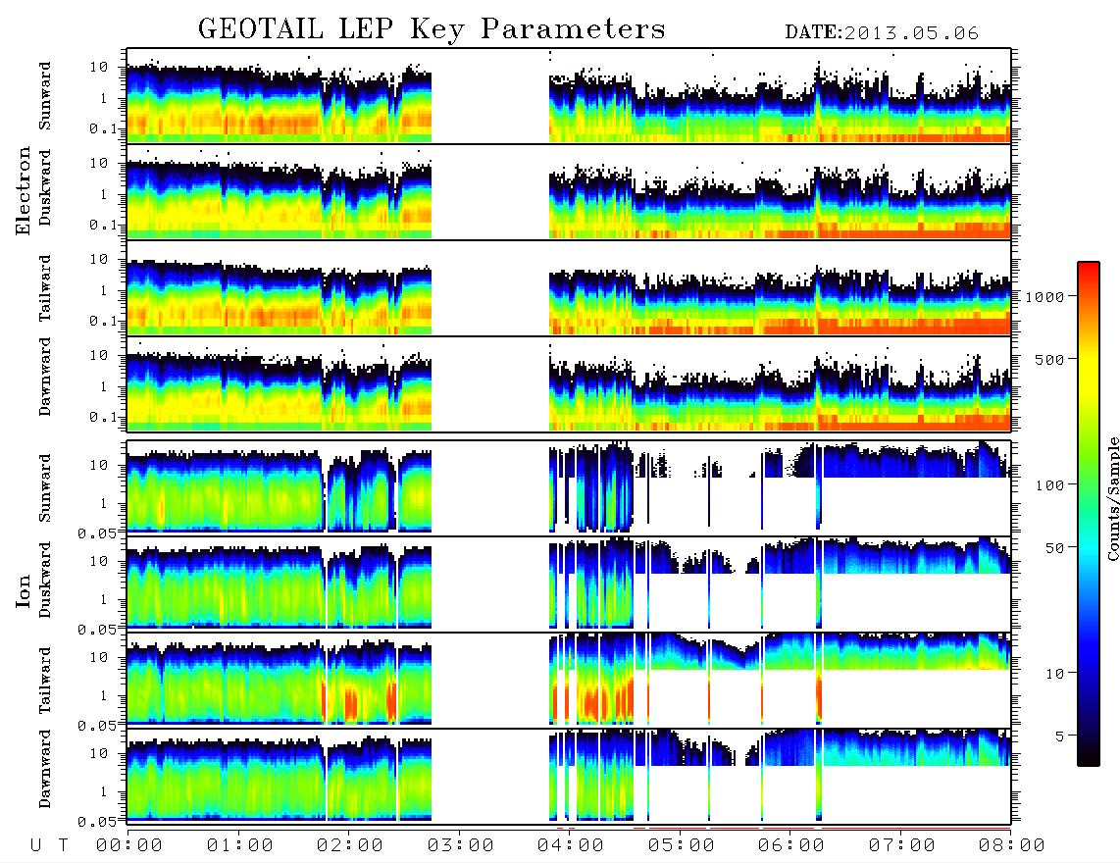
Task: Click the GEOTAIL LEP Key Parameters title
Action: [x=433, y=29]
